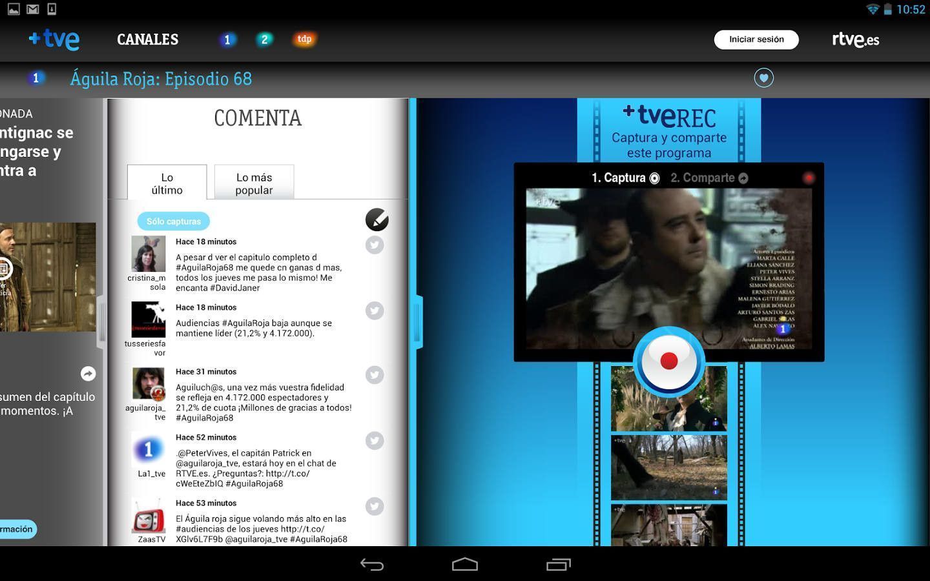This screenshot has height=581, width=930.
Task: Select the tdp channel icon
Action: [304, 39]
